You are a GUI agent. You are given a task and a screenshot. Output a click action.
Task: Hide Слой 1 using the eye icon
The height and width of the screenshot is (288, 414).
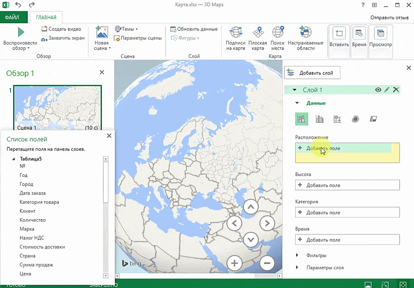coord(378,90)
